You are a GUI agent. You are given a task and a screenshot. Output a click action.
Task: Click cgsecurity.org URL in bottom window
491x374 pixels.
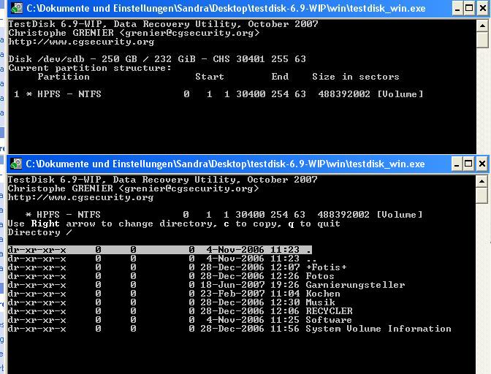click(80, 197)
